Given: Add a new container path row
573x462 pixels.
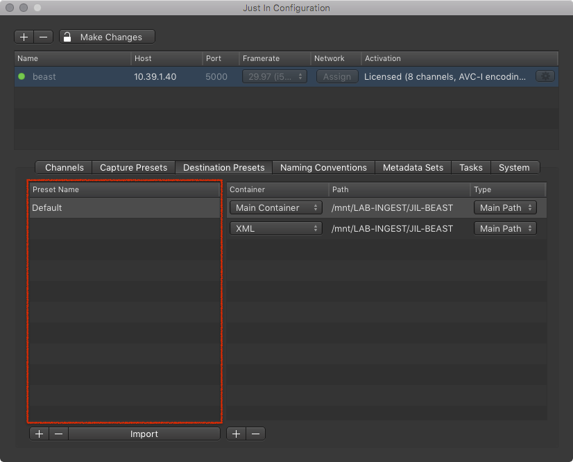Looking at the screenshot, I should [237, 434].
